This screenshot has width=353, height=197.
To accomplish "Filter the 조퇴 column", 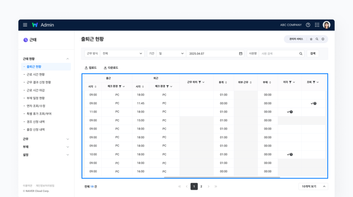I will click(x=314, y=82).
